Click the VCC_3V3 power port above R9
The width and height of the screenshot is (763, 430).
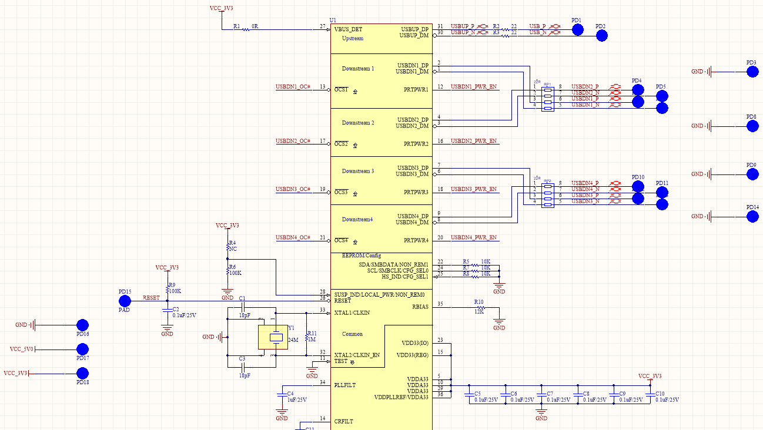pyautogui.click(x=167, y=268)
